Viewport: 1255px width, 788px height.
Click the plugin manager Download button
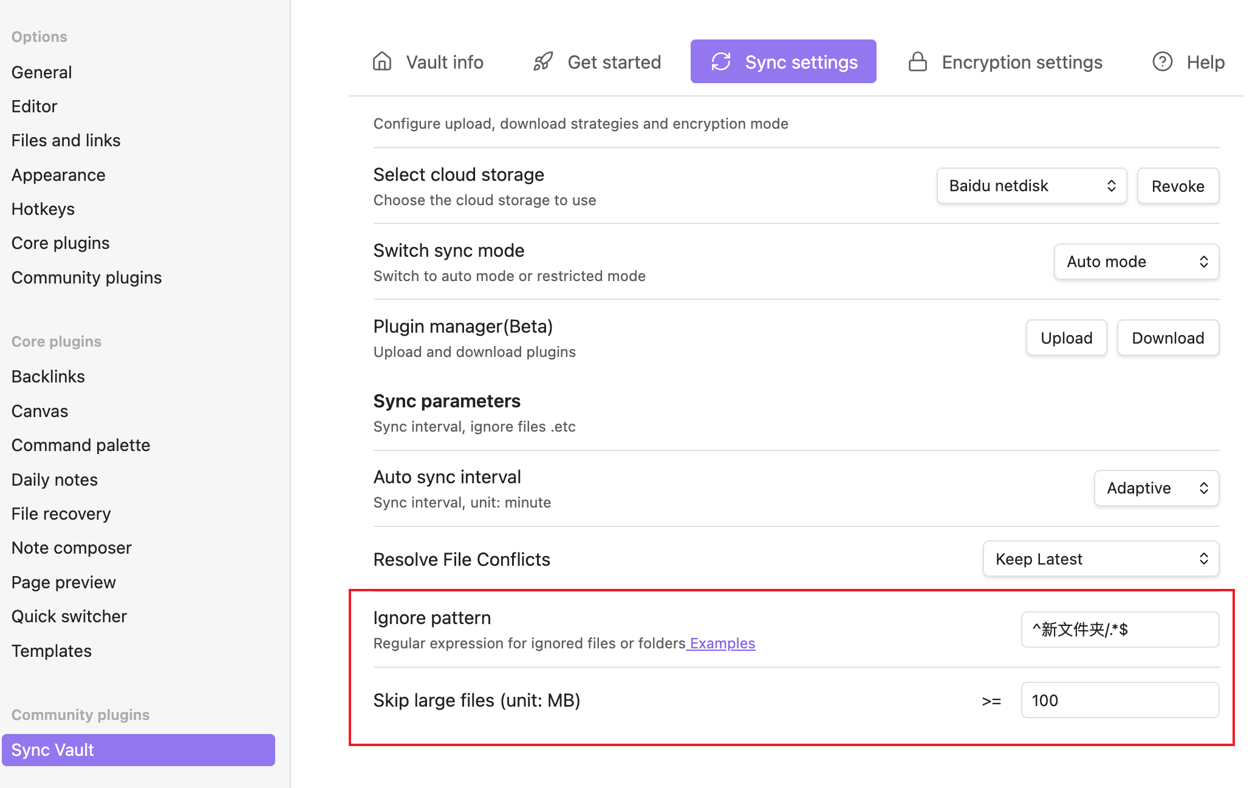click(1168, 338)
